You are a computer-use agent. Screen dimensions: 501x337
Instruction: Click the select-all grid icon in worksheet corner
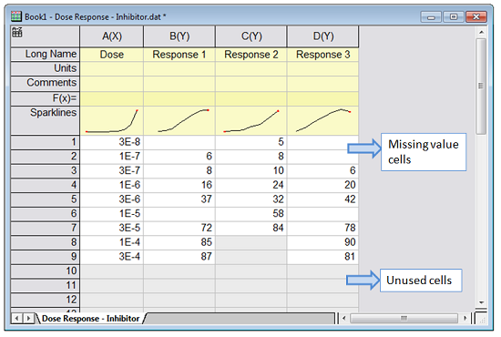point(17,32)
